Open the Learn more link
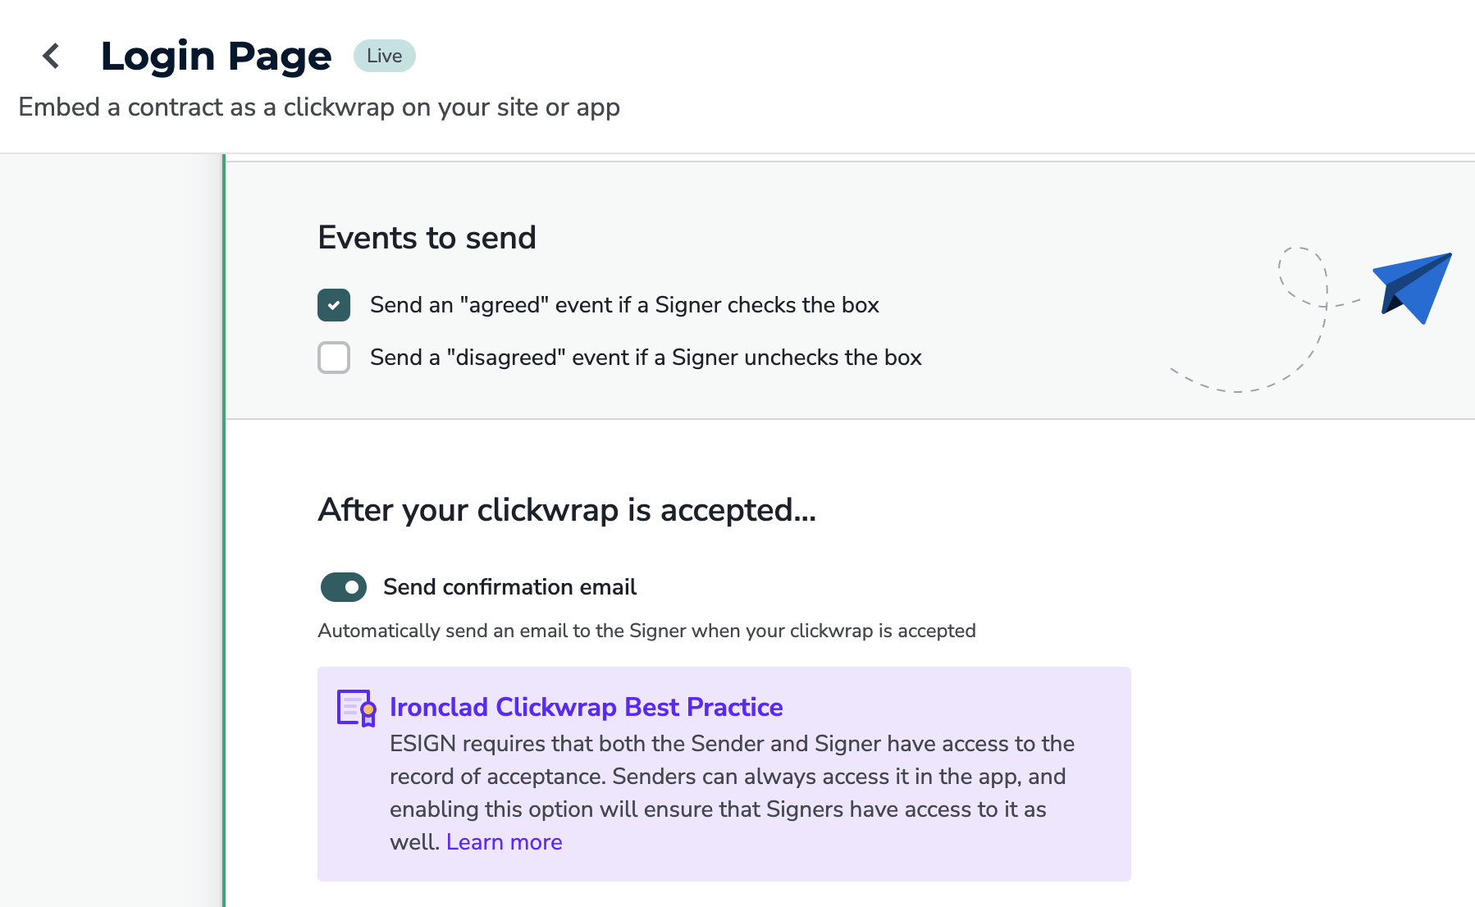The width and height of the screenshot is (1475, 907). [x=504, y=842]
